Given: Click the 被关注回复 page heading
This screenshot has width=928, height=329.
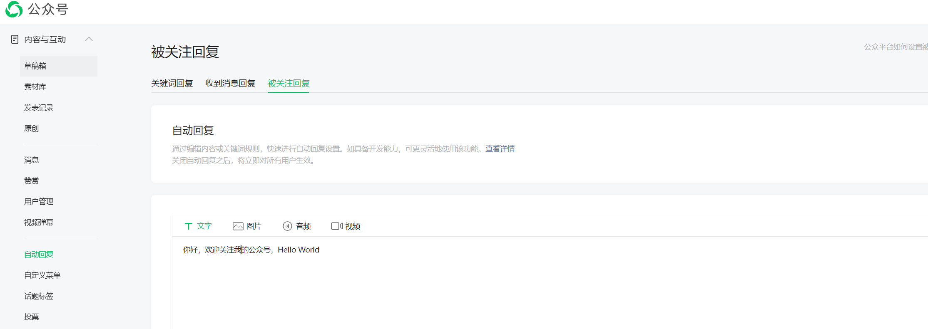Looking at the screenshot, I should (x=185, y=52).
